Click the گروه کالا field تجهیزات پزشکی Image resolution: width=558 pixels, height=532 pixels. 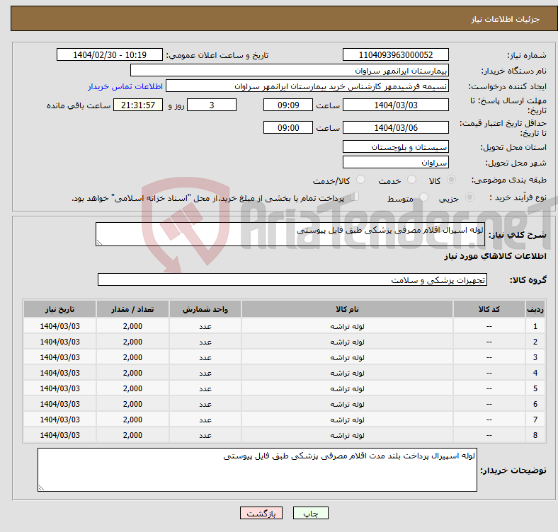pos(292,279)
